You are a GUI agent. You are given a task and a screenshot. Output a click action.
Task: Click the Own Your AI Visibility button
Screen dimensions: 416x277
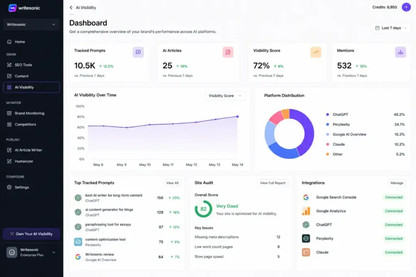coord(31,234)
